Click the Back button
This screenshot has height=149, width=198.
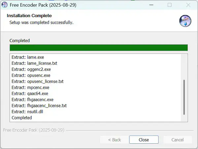(115, 140)
